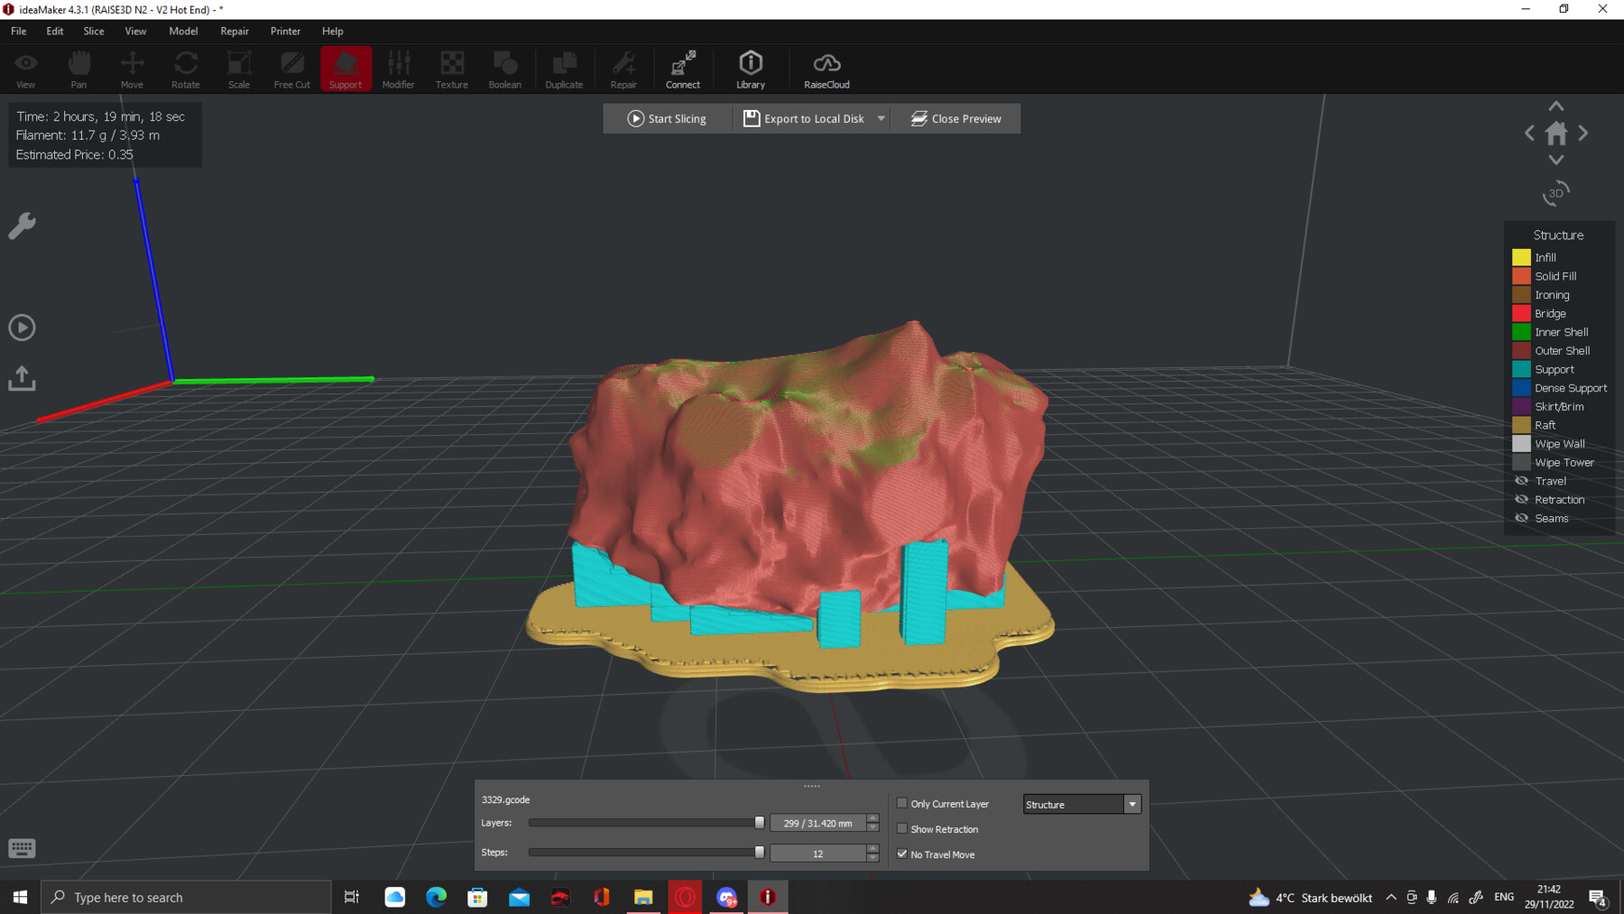Open the Slice menu
Screen dimensions: 1624x914
pyautogui.click(x=93, y=31)
